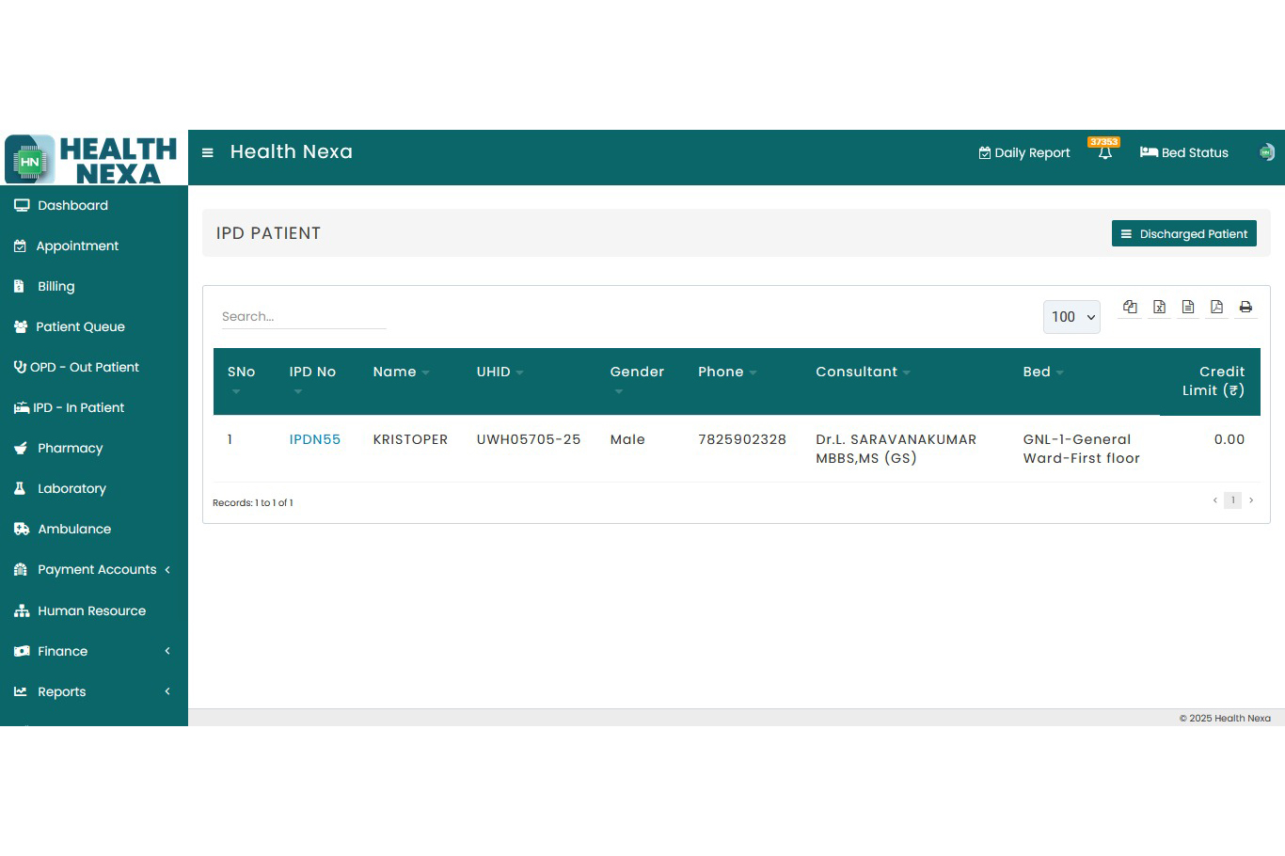Open the records-per-page dropdown showing 100

point(1071,317)
